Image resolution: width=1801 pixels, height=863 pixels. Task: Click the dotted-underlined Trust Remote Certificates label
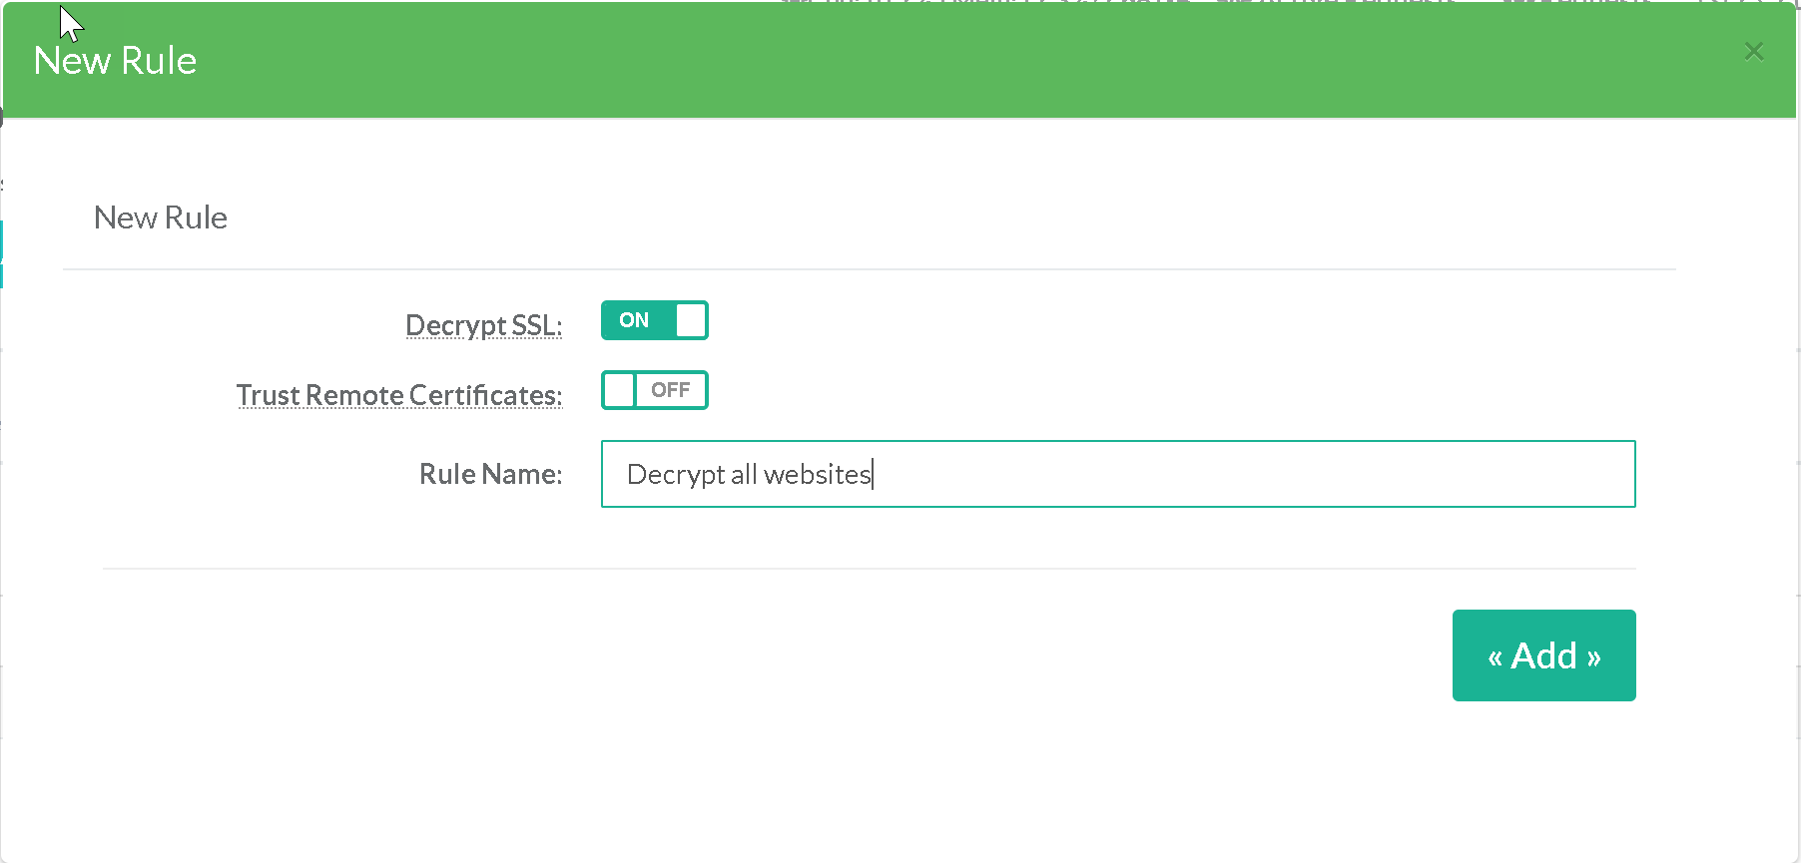pos(399,395)
